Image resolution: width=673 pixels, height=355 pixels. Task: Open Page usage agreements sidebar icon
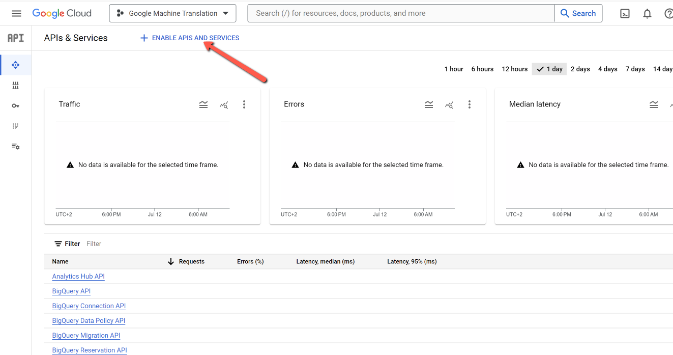pos(15,146)
